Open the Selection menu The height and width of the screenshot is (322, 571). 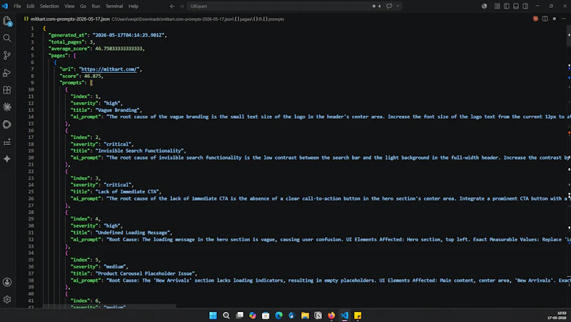49,6
